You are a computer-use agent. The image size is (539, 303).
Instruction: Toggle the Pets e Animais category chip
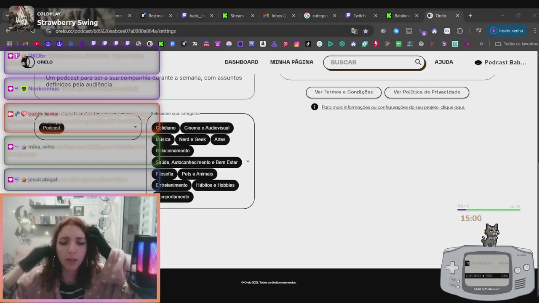pos(197,174)
